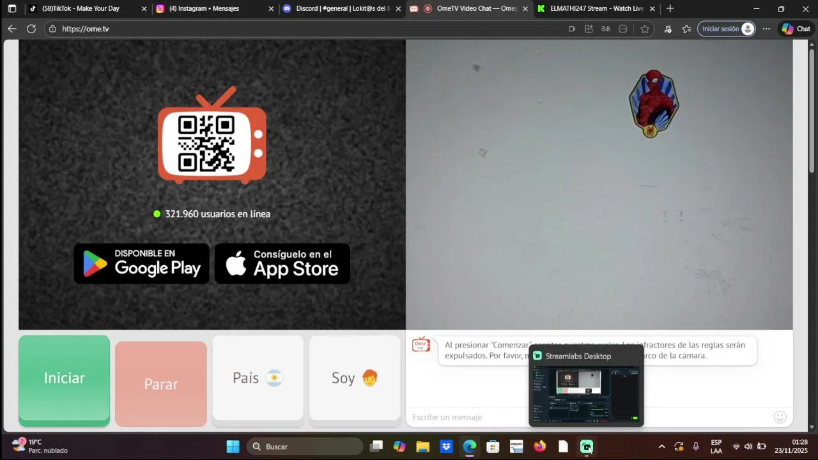Viewport: 818px width, 460px height.
Task: Open the tab actions menu icon
Action: coord(12,9)
